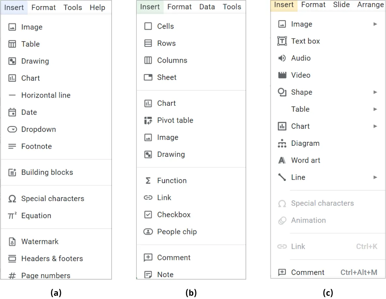The image size is (386, 299).
Task: Select the Pivot table icon in Sheets menu
Action: pyautogui.click(x=148, y=120)
